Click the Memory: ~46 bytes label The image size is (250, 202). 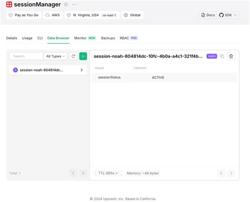pyautogui.click(x=142, y=173)
